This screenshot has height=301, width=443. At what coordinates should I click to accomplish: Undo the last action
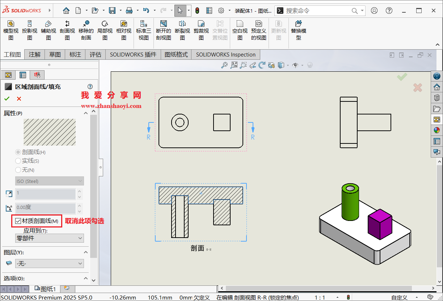(x=146, y=11)
